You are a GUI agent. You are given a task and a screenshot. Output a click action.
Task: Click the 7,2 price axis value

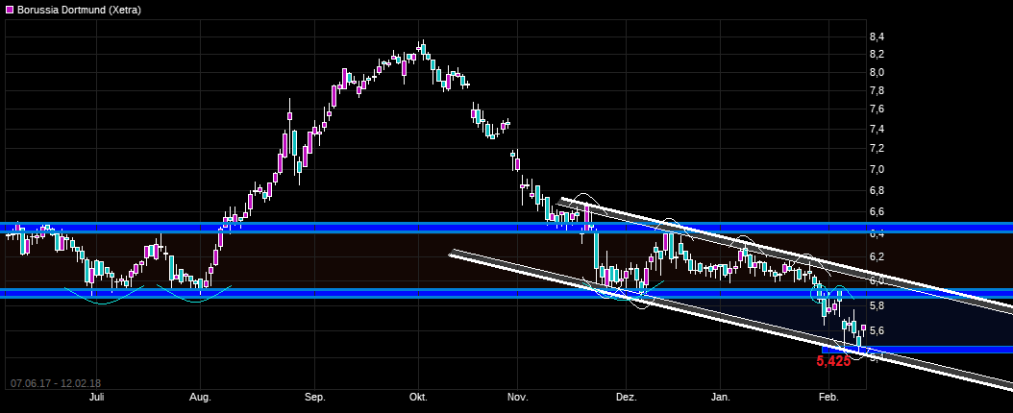877,149
